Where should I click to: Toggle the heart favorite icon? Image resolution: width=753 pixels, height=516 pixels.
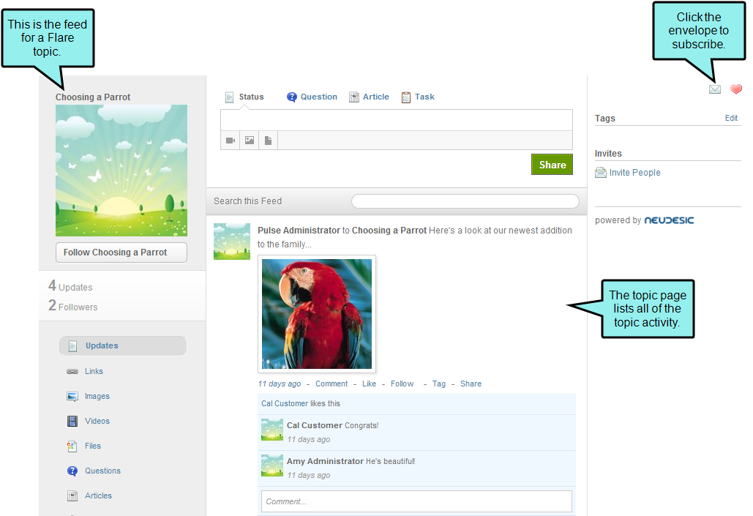735,89
